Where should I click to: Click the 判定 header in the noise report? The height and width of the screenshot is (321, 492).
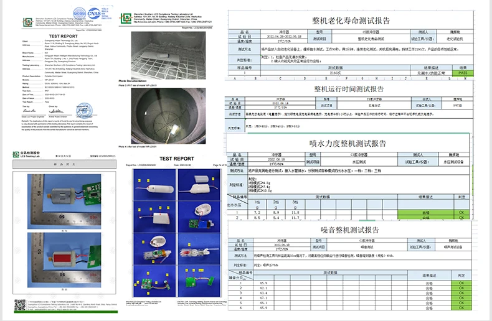click(x=461, y=276)
